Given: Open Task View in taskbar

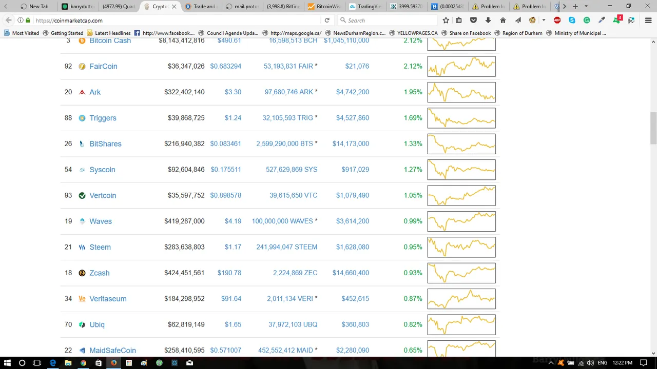Looking at the screenshot, I should [x=37, y=363].
